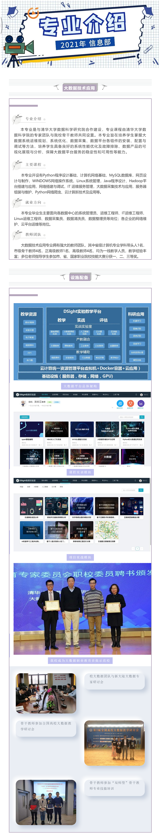
Task: Click the 深度学习 box under 科研应用
Action: pyautogui.click(x=137, y=344)
